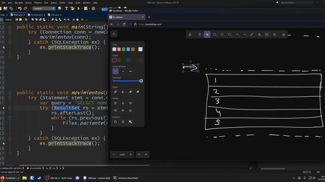Image resolution: width=325 pixels, height=182 pixels.
Task: Open OBS from the Windows taskbar
Action: click(x=58, y=178)
